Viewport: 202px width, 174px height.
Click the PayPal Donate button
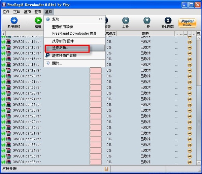click(187, 23)
